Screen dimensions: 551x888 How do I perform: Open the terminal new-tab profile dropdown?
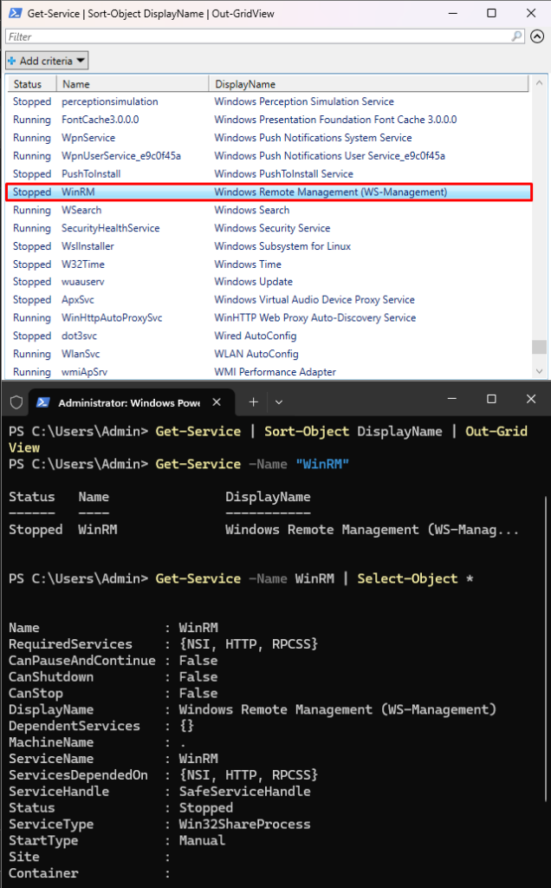pos(278,402)
